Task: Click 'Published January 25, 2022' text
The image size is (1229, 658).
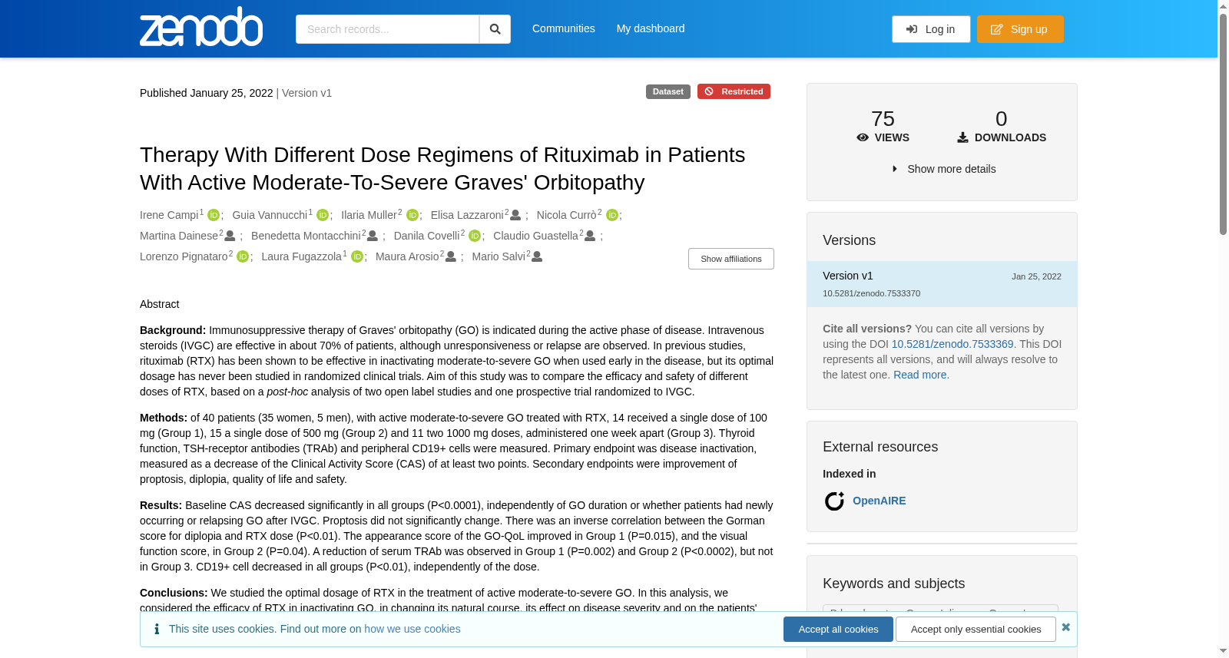Action: tap(206, 93)
